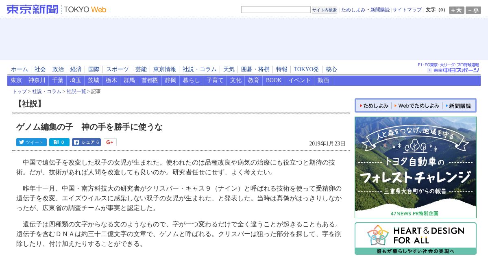Select the 首都圏 tab

[150, 80]
